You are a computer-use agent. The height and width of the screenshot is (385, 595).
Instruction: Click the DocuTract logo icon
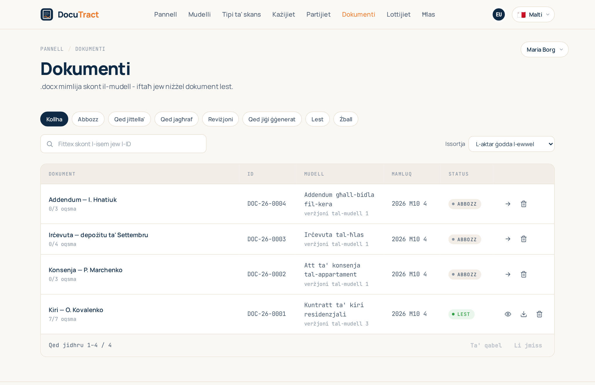pyautogui.click(x=47, y=15)
